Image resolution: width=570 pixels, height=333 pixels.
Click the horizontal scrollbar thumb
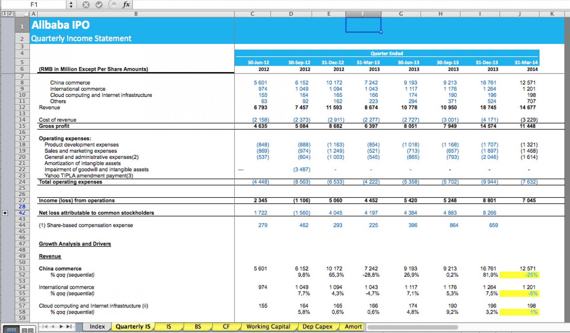[x=413, y=327]
